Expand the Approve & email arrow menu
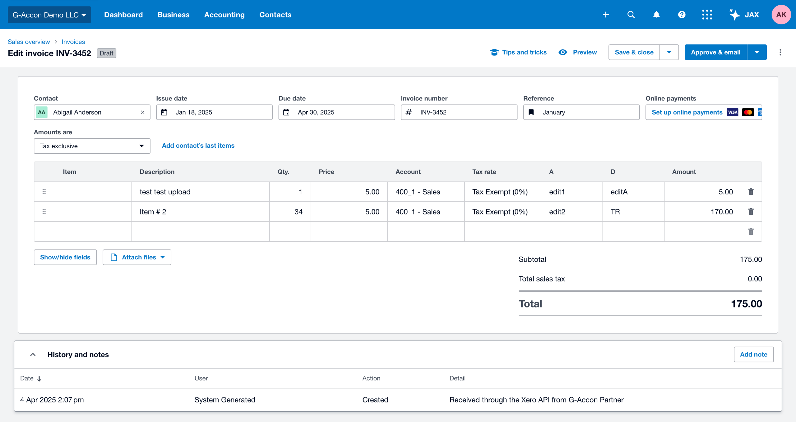796x422 pixels. tap(757, 52)
